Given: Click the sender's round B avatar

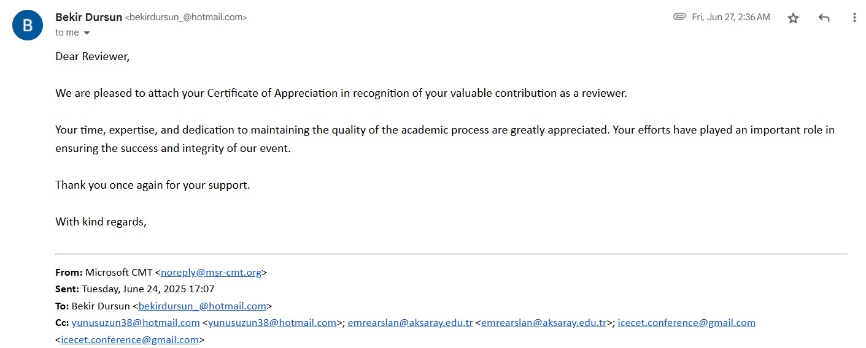Looking at the screenshot, I should tap(28, 26).
